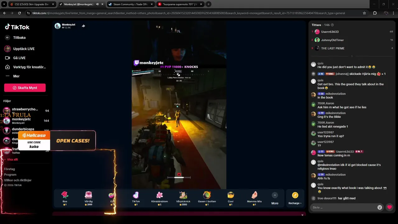
Task: Open the tab search dropdown
Action: [x=4, y=4]
